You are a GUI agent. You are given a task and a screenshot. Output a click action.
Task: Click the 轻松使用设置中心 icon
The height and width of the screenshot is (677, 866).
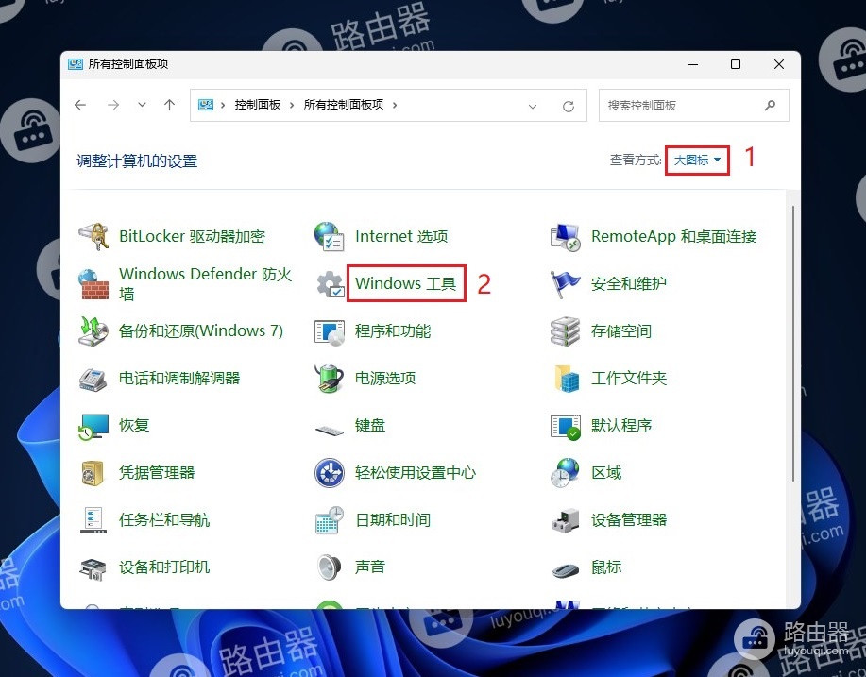pos(330,473)
